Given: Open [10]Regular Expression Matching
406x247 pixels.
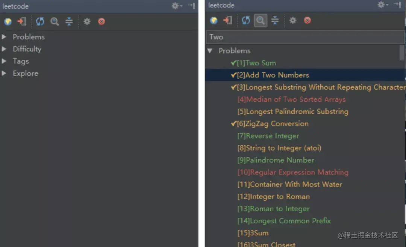Looking at the screenshot, I should point(293,172).
